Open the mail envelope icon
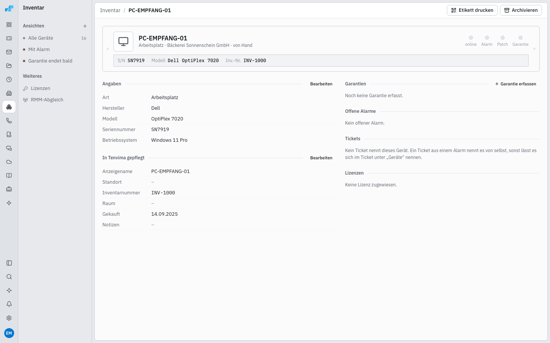The height and width of the screenshot is (343, 550). pos(9,52)
